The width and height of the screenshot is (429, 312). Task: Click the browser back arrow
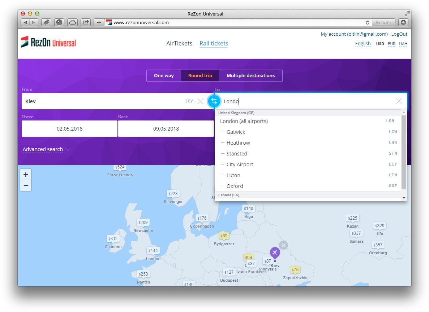click(25, 22)
